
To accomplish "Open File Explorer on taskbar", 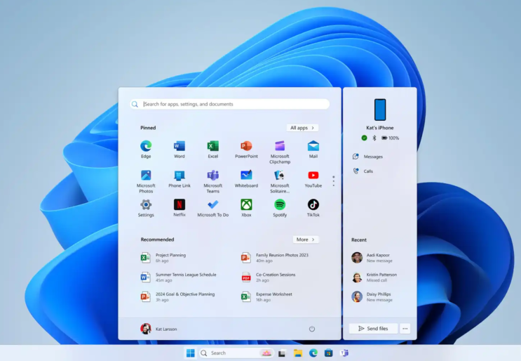I will coord(298,353).
